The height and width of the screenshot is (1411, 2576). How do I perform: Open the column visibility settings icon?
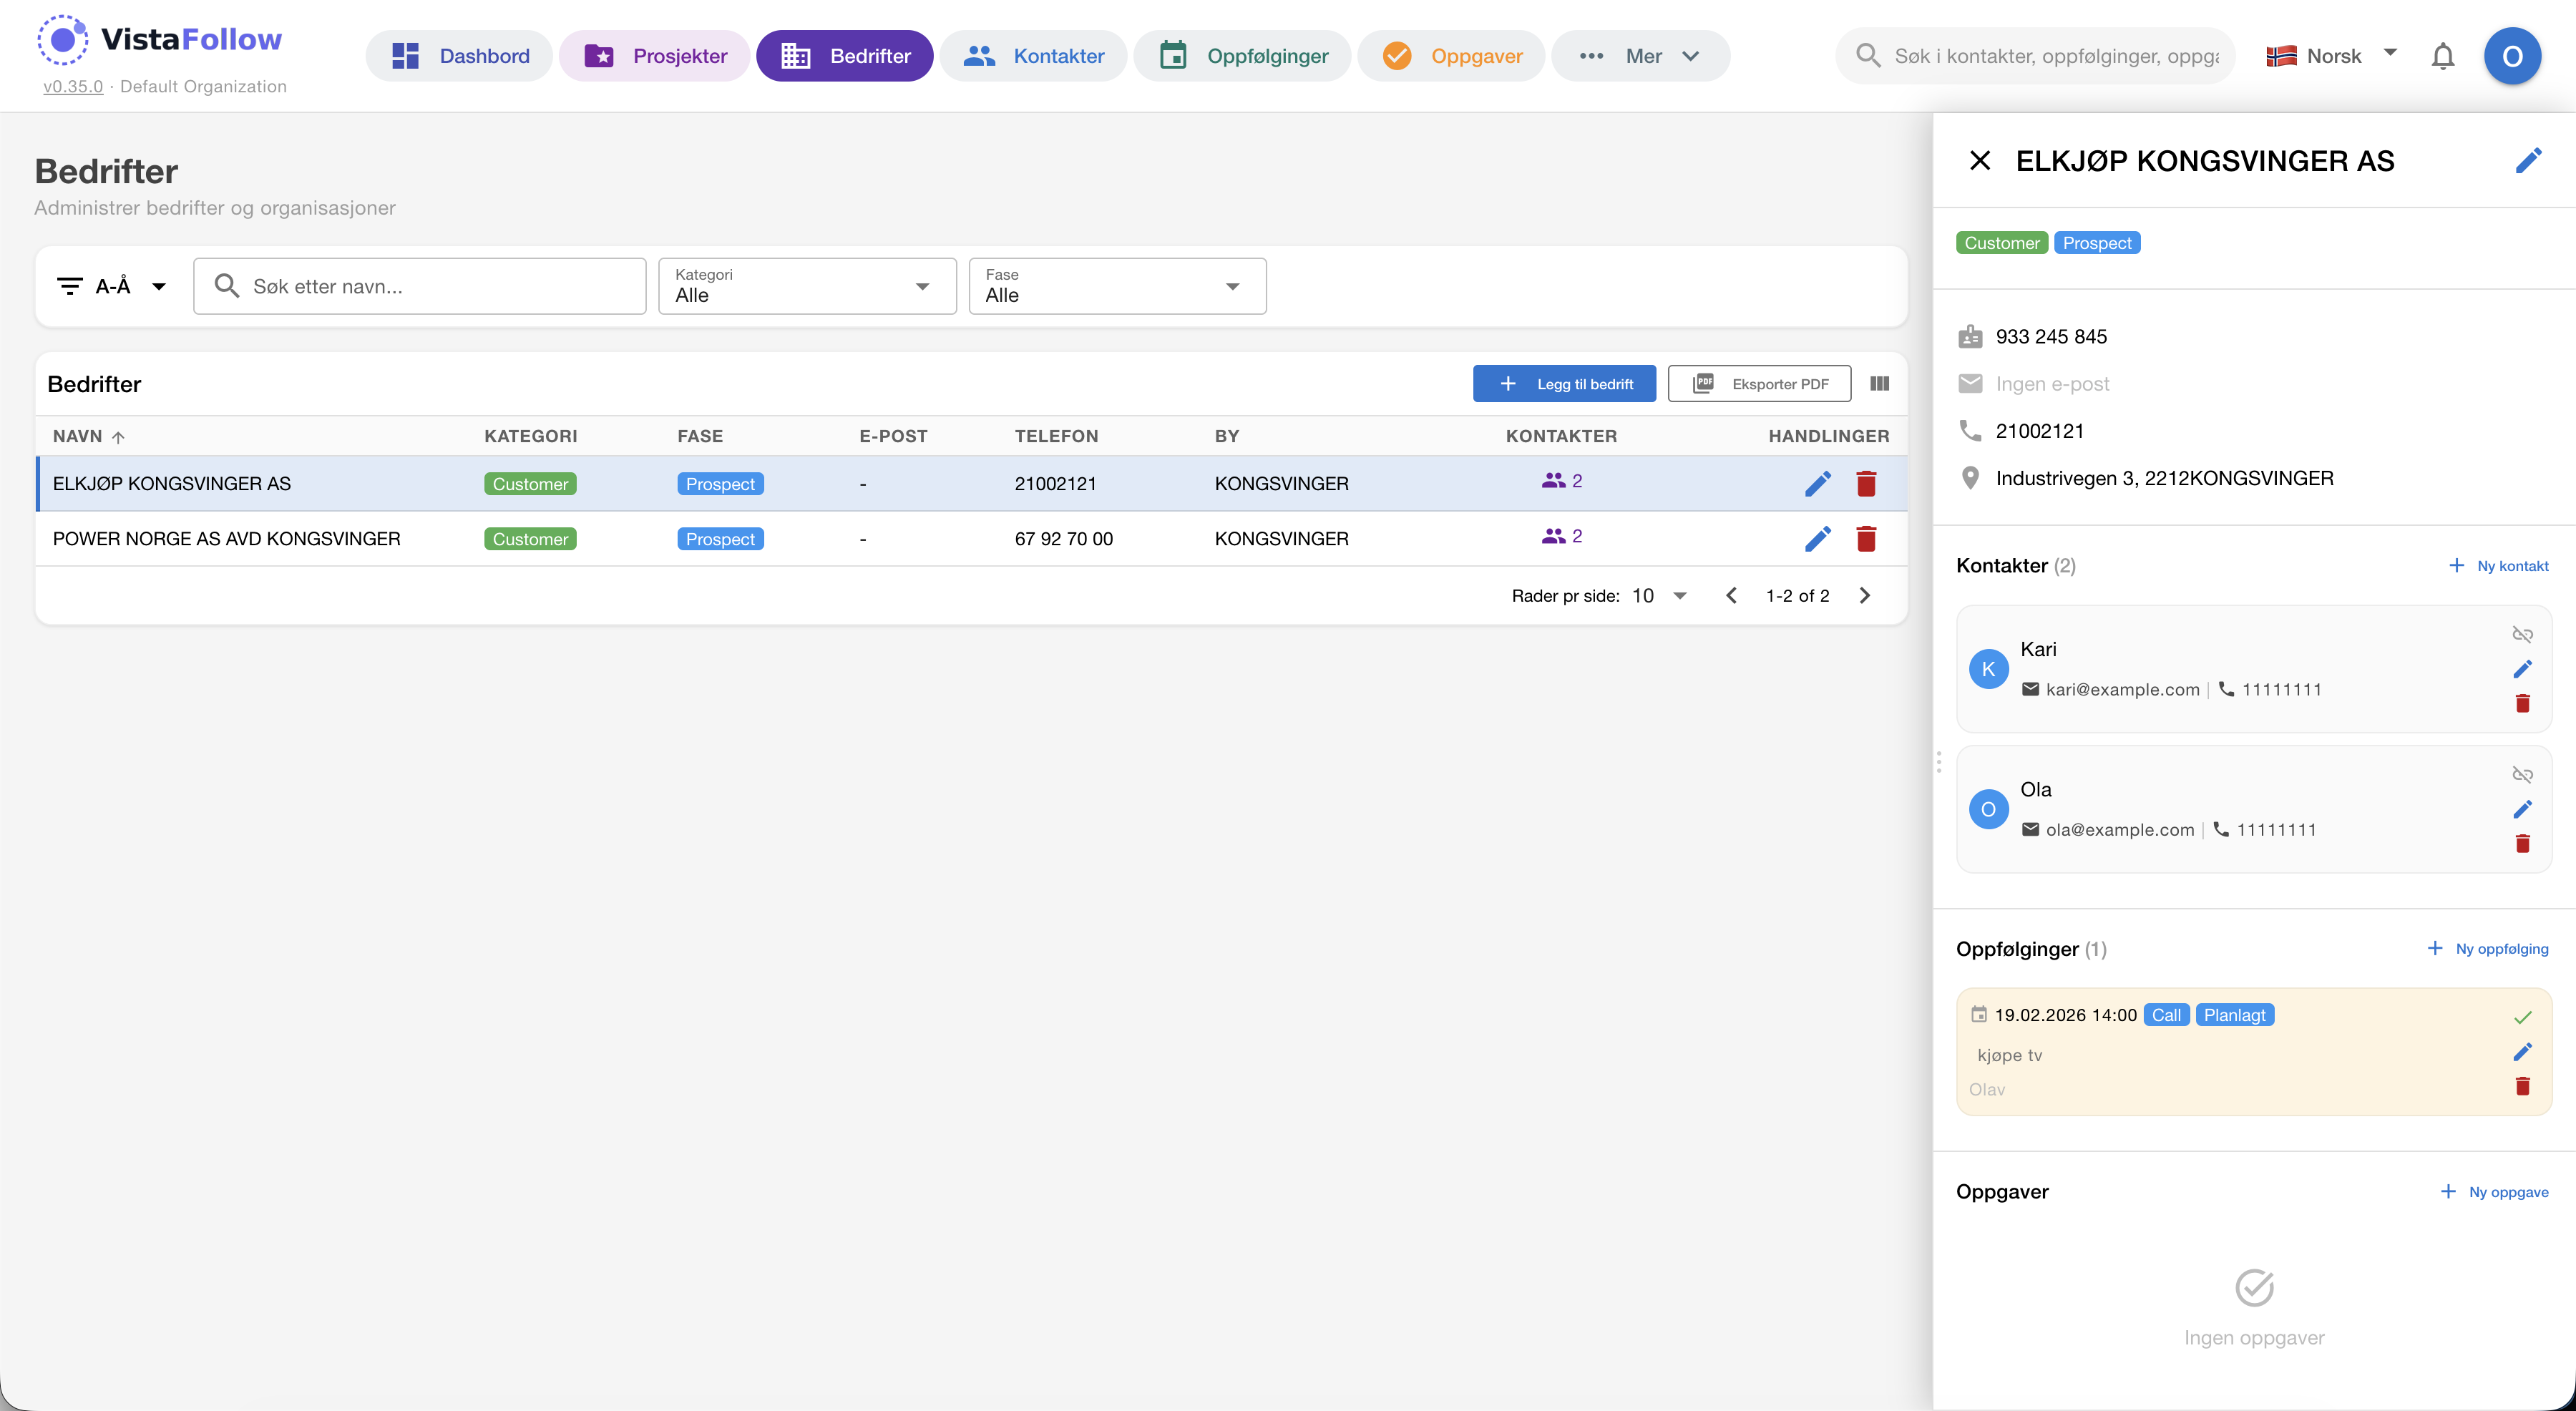pyautogui.click(x=1879, y=384)
